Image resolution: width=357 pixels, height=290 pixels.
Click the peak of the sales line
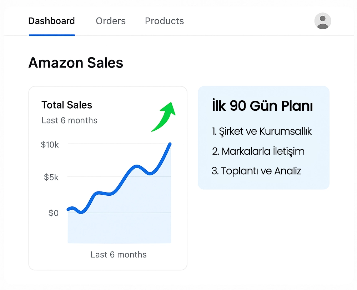(x=170, y=144)
